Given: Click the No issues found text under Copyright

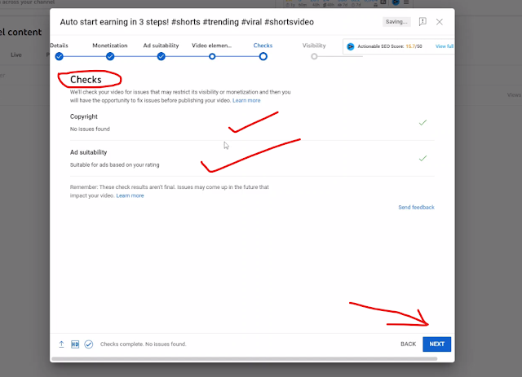Looking at the screenshot, I should tap(90, 129).
